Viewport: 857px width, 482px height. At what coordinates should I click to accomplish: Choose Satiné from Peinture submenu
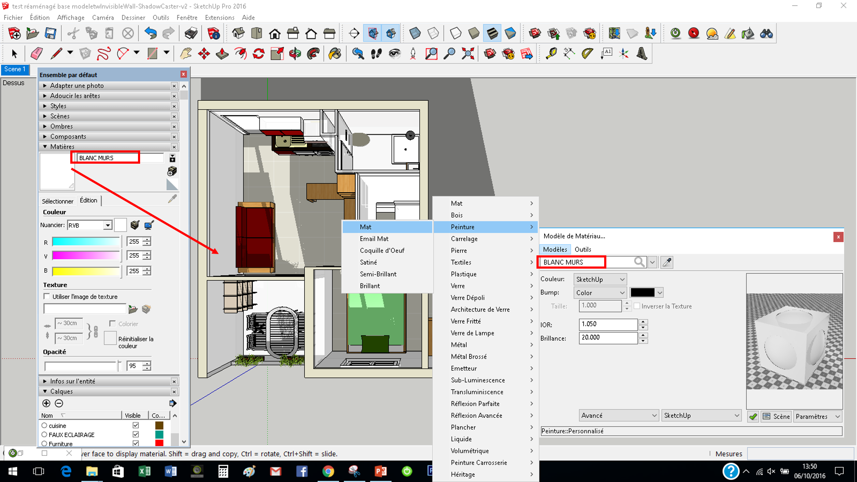tap(387, 262)
